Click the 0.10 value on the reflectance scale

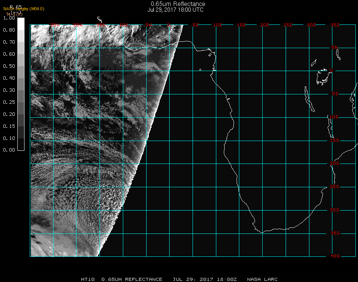[x=9, y=138]
